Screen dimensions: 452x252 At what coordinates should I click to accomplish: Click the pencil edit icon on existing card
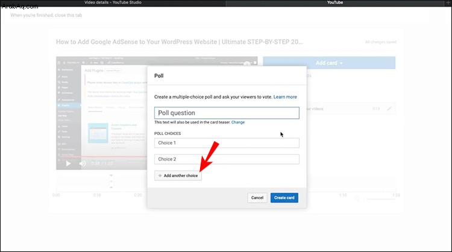389,109
